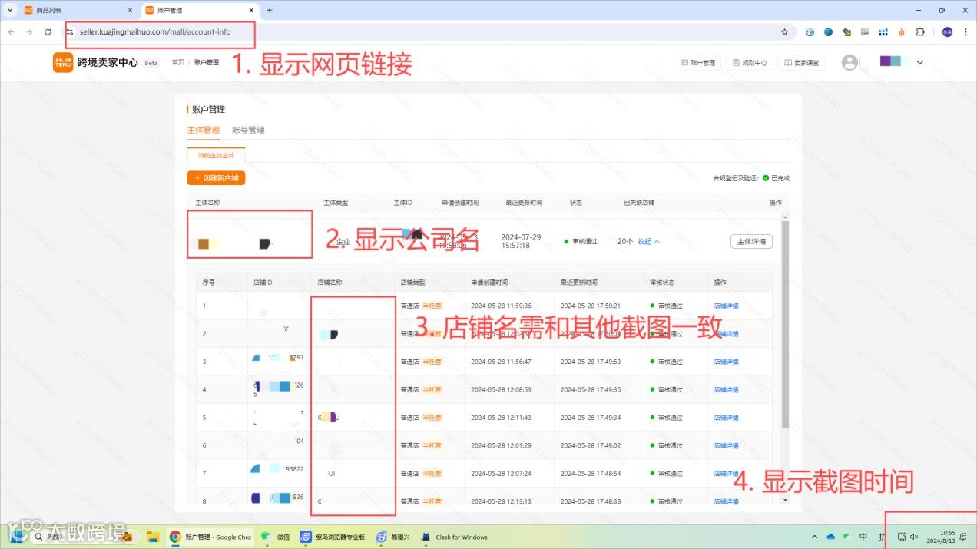Close the 账户管理 browser tab

tap(251, 10)
